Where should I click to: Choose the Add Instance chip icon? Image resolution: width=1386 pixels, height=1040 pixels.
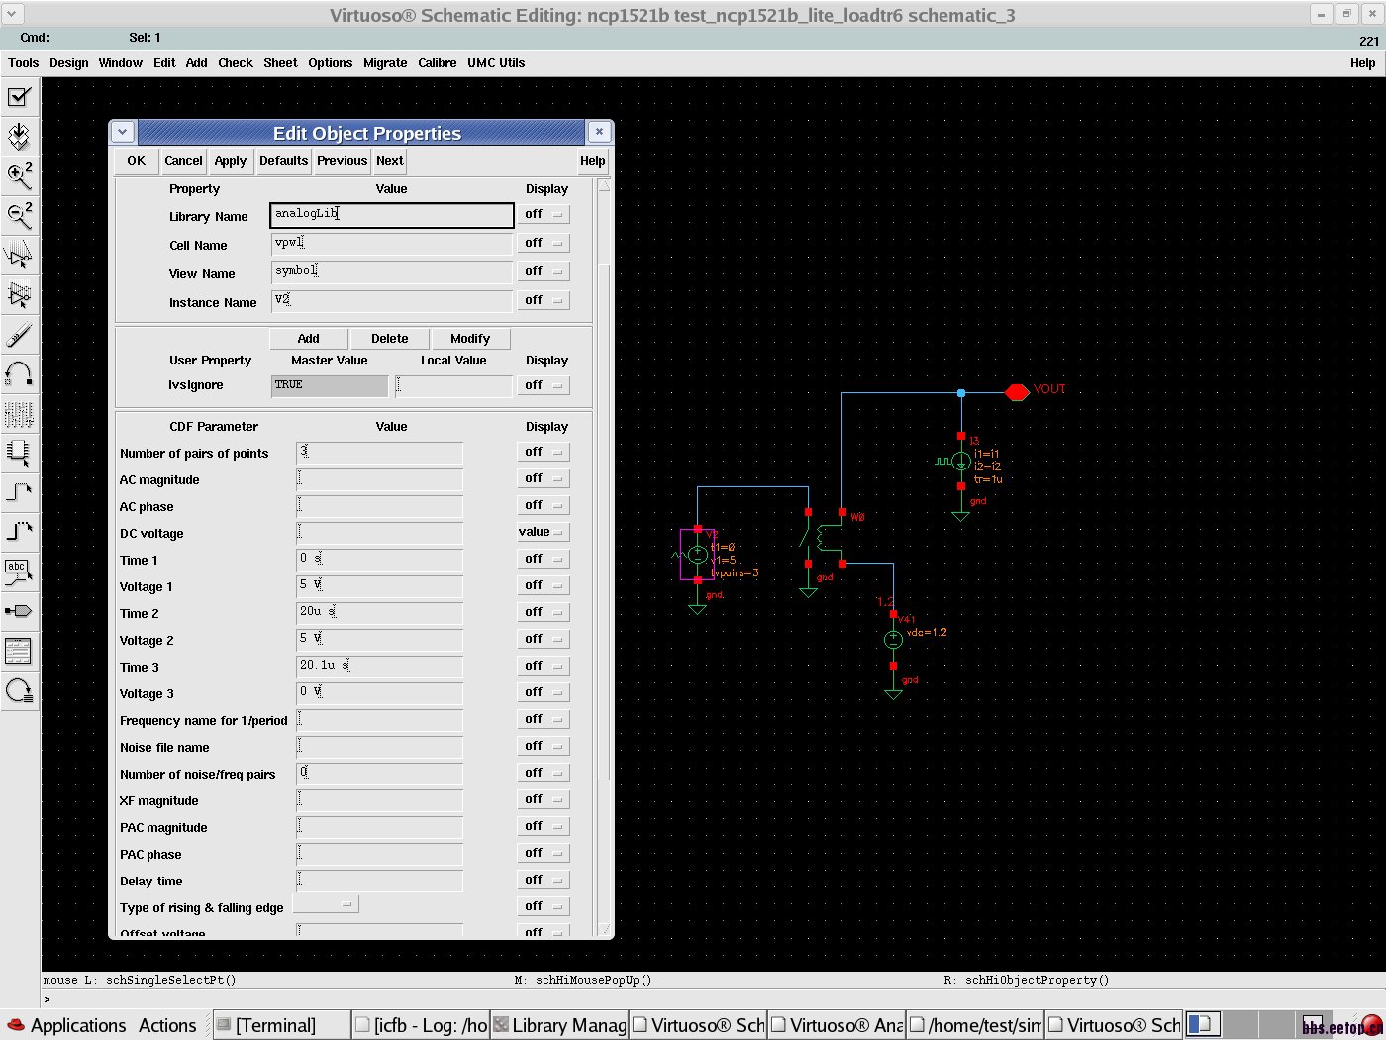pyautogui.click(x=20, y=453)
